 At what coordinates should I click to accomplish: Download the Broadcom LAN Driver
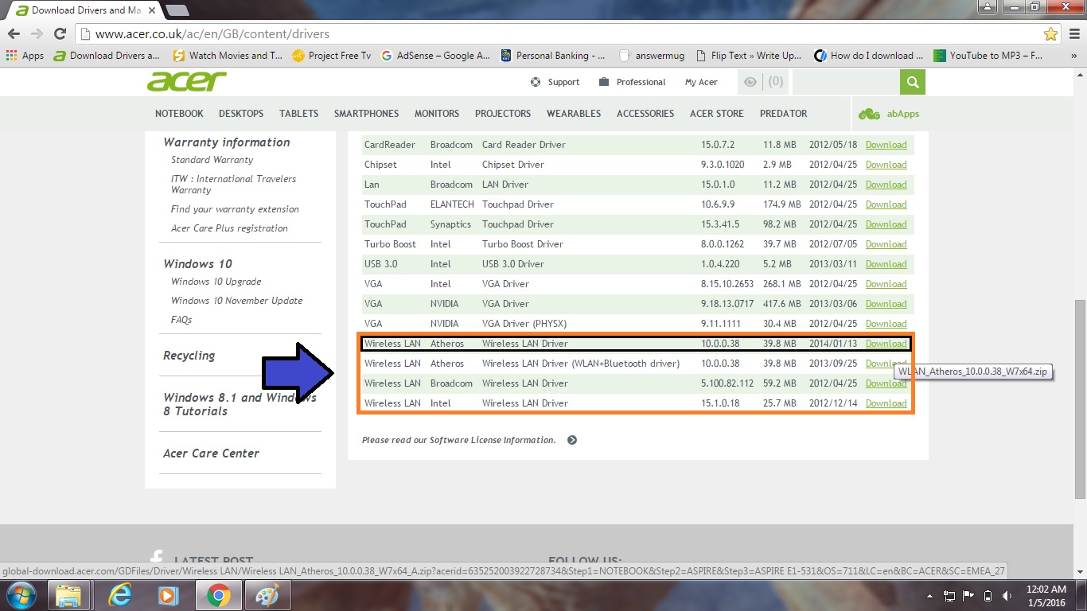[x=886, y=185]
